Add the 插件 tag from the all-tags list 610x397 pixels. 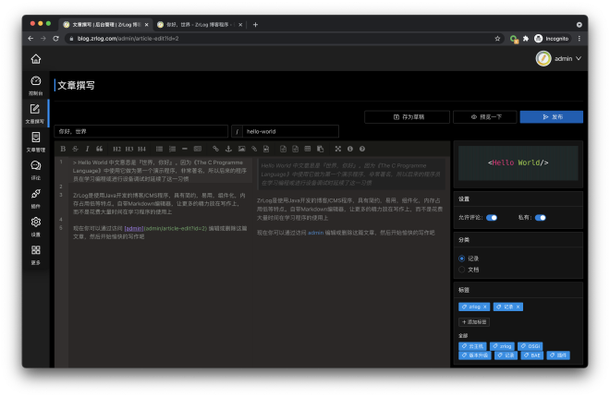coord(558,355)
